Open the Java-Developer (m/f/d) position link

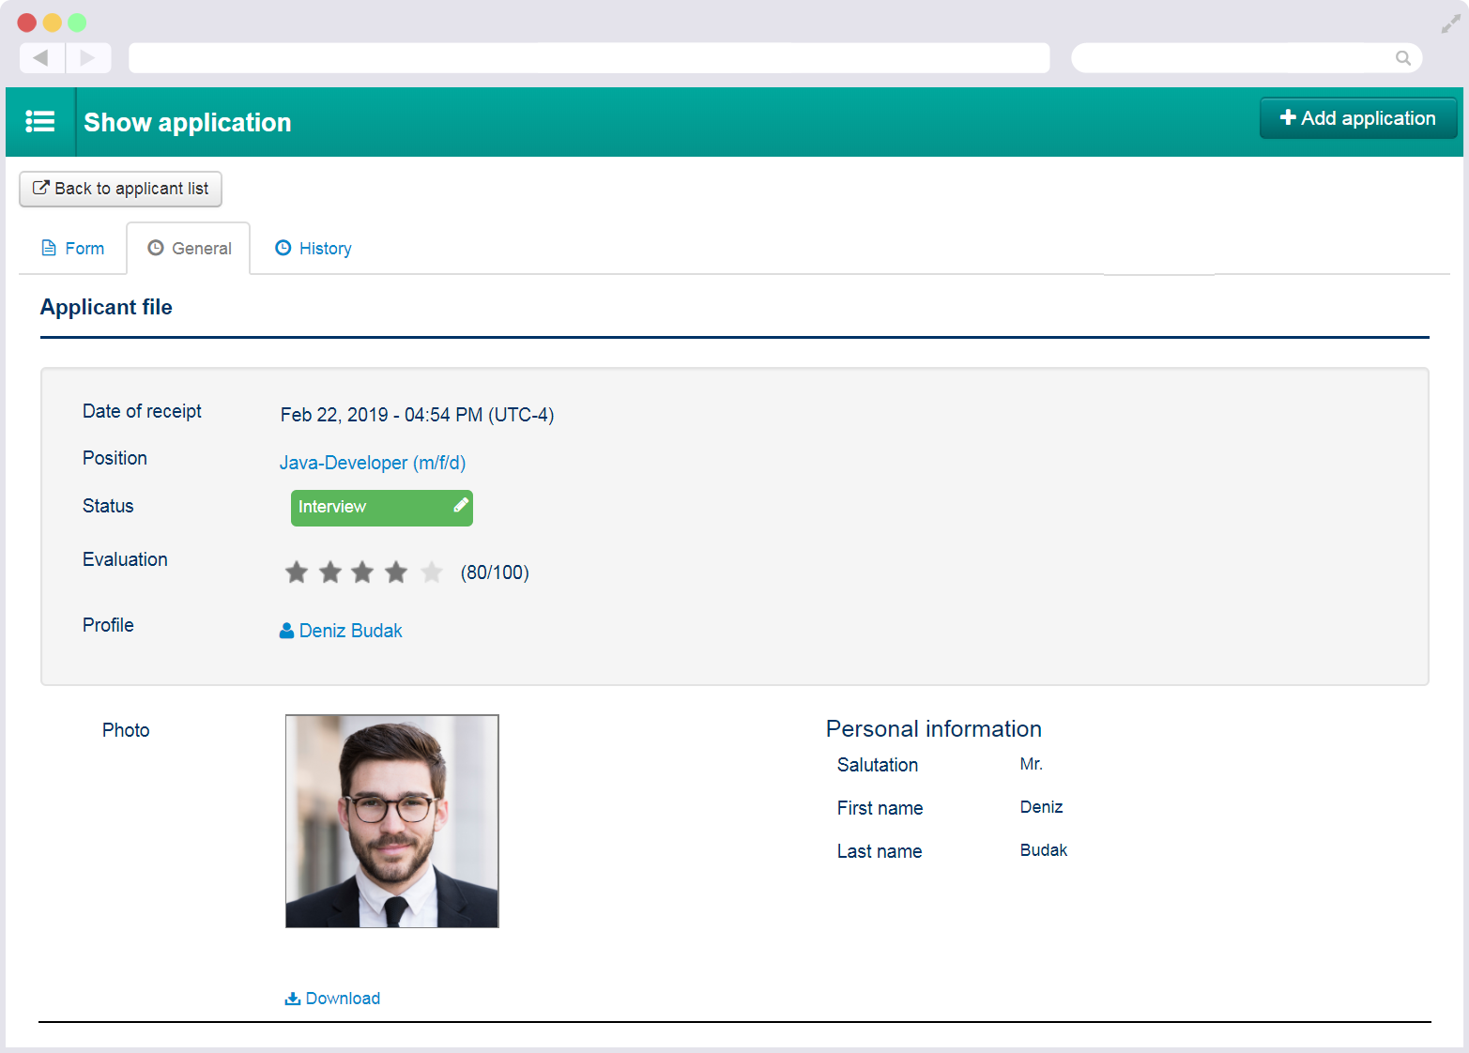[x=373, y=463]
